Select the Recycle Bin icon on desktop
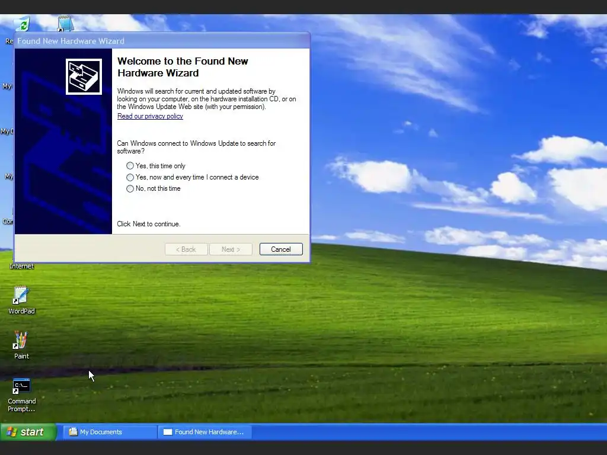Viewport: 607px width, 455px height. click(21, 24)
